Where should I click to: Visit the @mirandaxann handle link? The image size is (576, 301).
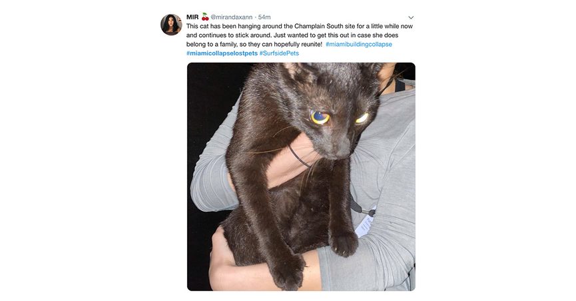click(x=232, y=17)
